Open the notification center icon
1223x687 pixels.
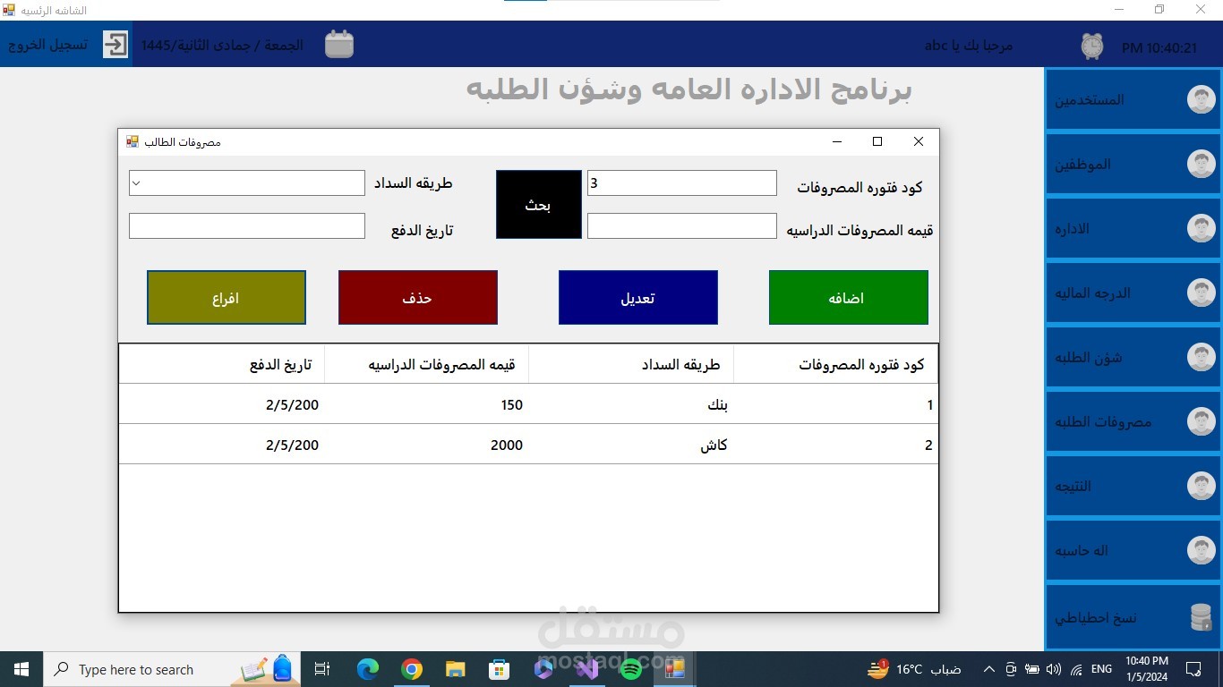point(1193,669)
